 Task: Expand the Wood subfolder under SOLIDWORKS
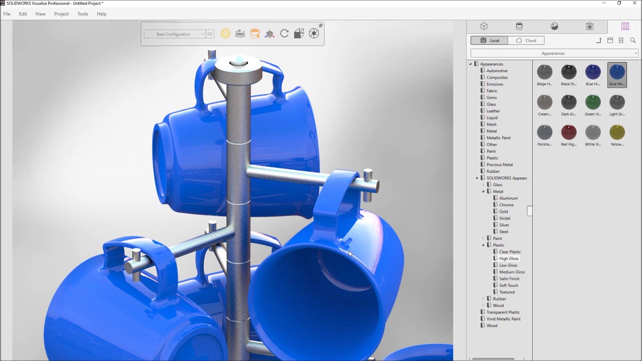484,305
